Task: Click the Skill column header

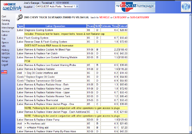Action: pos(97,26)
